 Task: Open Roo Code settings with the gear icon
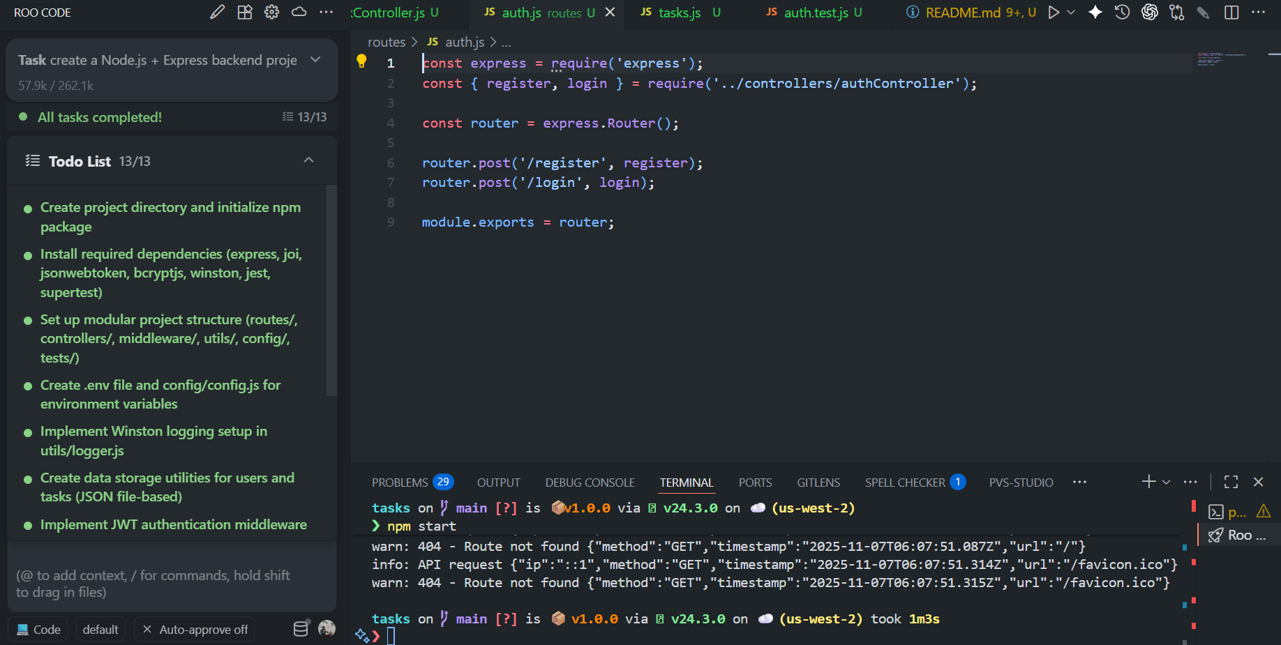[271, 12]
